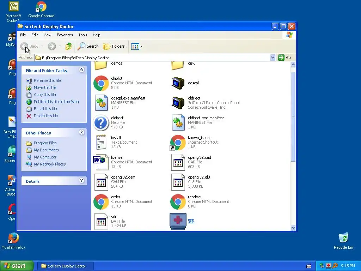Image resolution: width=361 pixels, height=271 pixels.
Task: Open the View menu
Action: (x=47, y=35)
